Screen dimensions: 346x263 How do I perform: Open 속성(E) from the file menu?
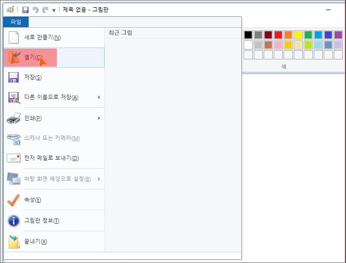[54, 200]
